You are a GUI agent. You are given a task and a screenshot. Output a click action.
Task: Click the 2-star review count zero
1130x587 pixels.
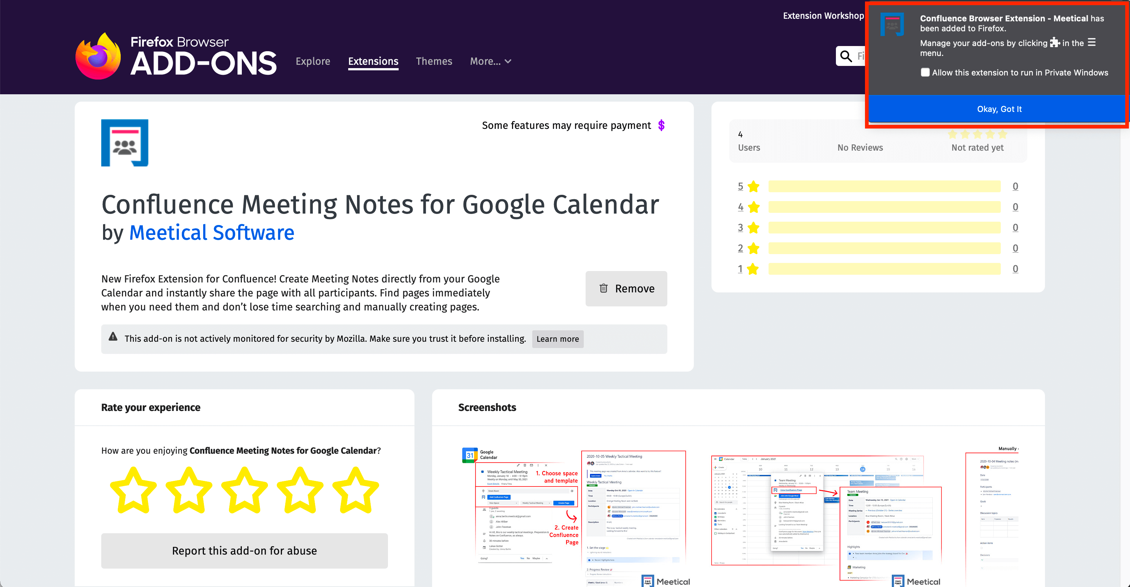(x=1015, y=248)
